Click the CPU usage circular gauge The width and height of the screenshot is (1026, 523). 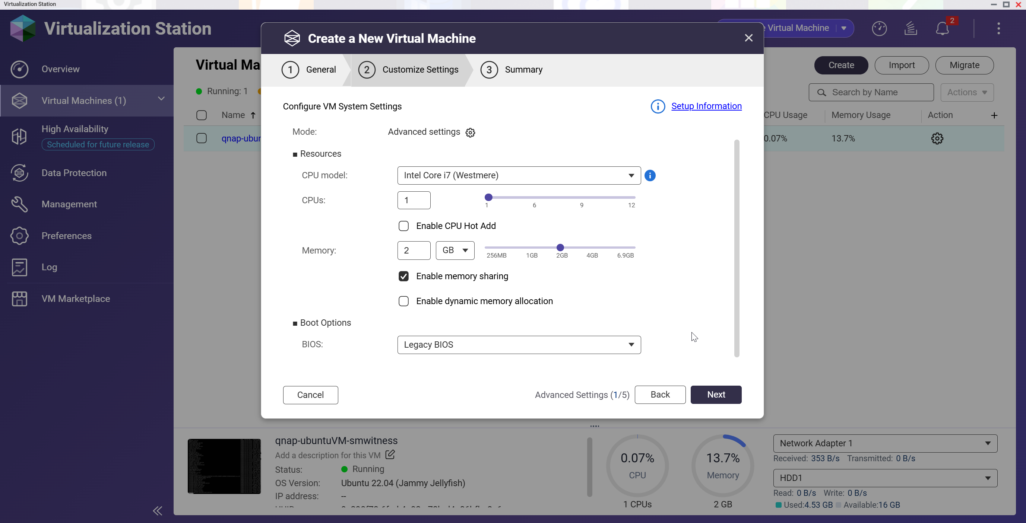click(x=637, y=466)
